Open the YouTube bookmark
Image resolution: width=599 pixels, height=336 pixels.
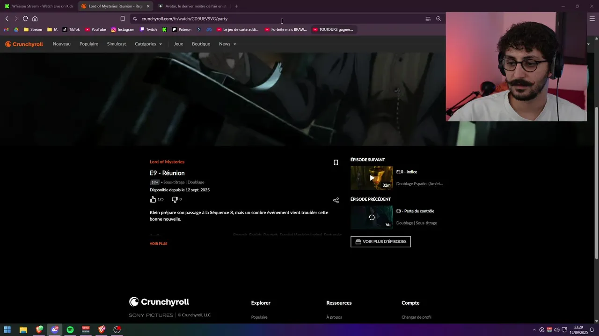(x=95, y=29)
